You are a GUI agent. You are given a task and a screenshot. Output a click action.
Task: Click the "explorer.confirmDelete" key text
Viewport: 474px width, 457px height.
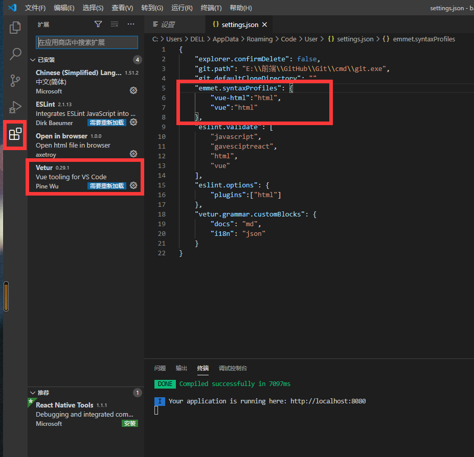coord(242,59)
